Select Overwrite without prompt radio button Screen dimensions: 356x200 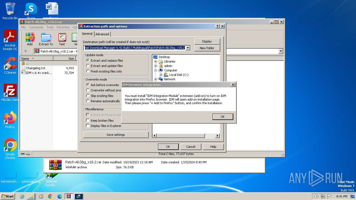coord(88,90)
